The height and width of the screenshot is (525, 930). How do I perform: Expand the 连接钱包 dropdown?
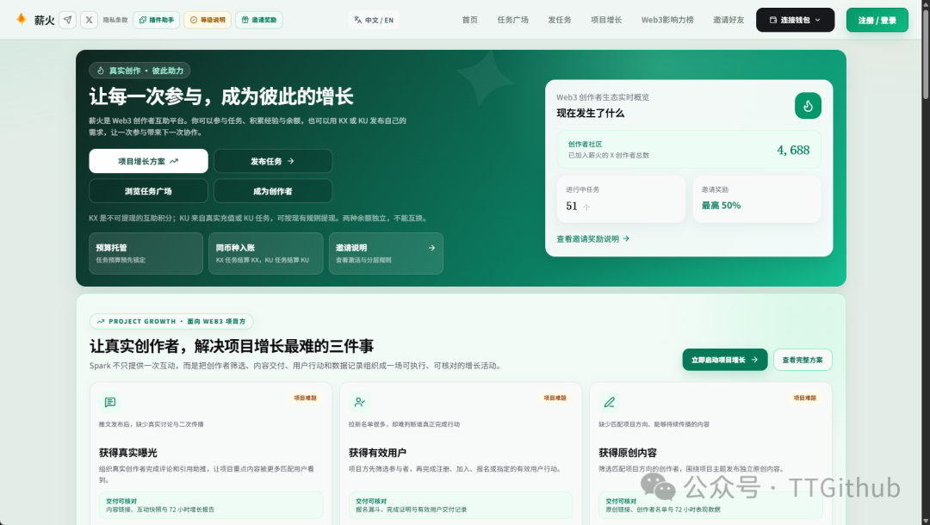coord(795,20)
